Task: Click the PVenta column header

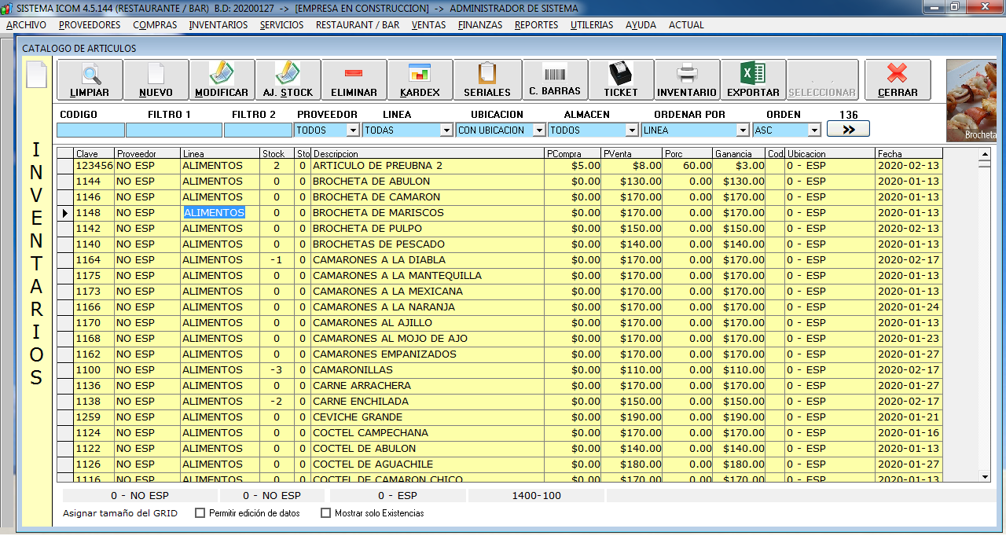Action: click(631, 154)
